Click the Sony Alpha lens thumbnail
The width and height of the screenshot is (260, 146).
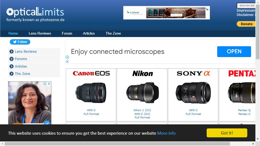(193, 93)
